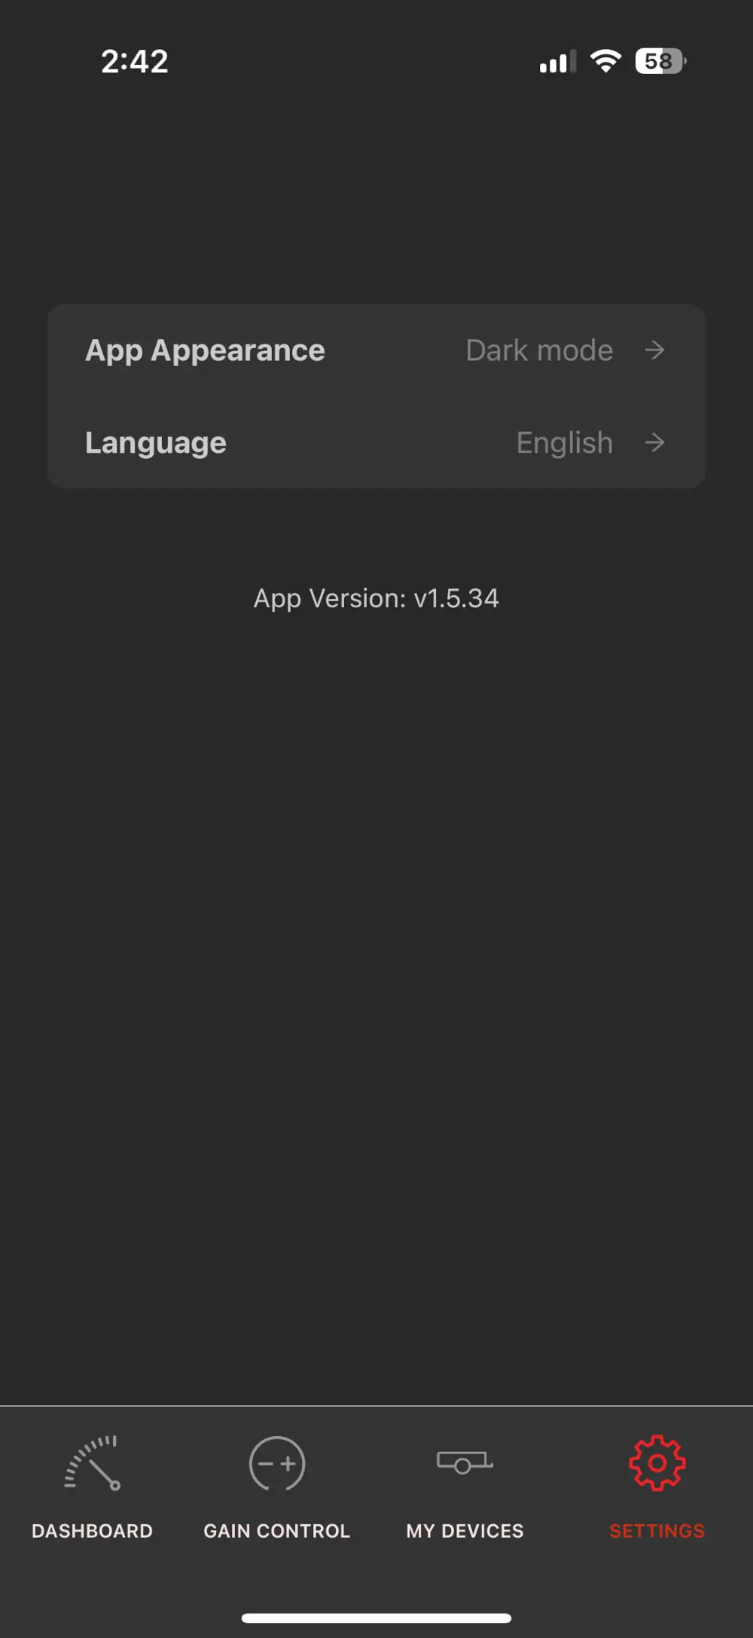Open the Dark mode appearance selector
Image resolution: width=753 pixels, height=1638 pixels.
(x=539, y=350)
